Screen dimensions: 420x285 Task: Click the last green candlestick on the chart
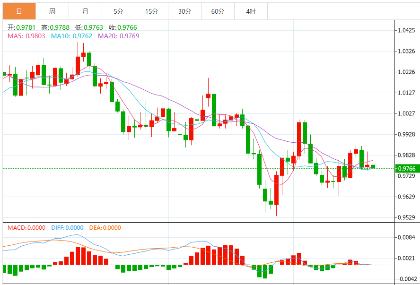point(373,166)
